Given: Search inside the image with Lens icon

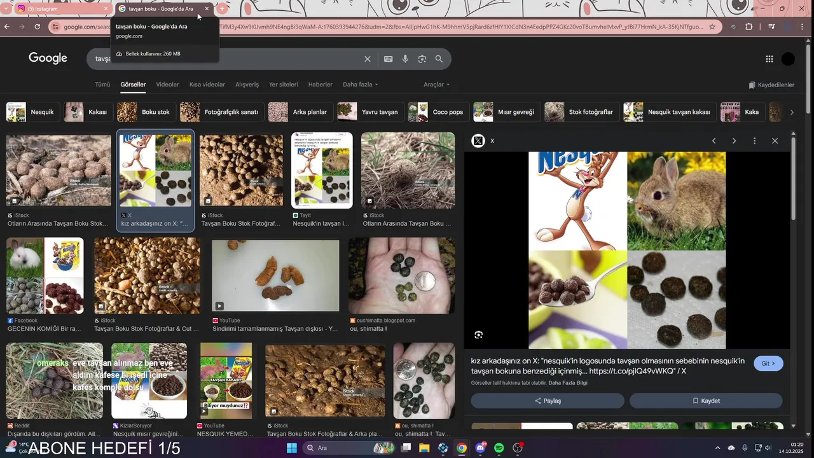Looking at the screenshot, I should pos(478,335).
